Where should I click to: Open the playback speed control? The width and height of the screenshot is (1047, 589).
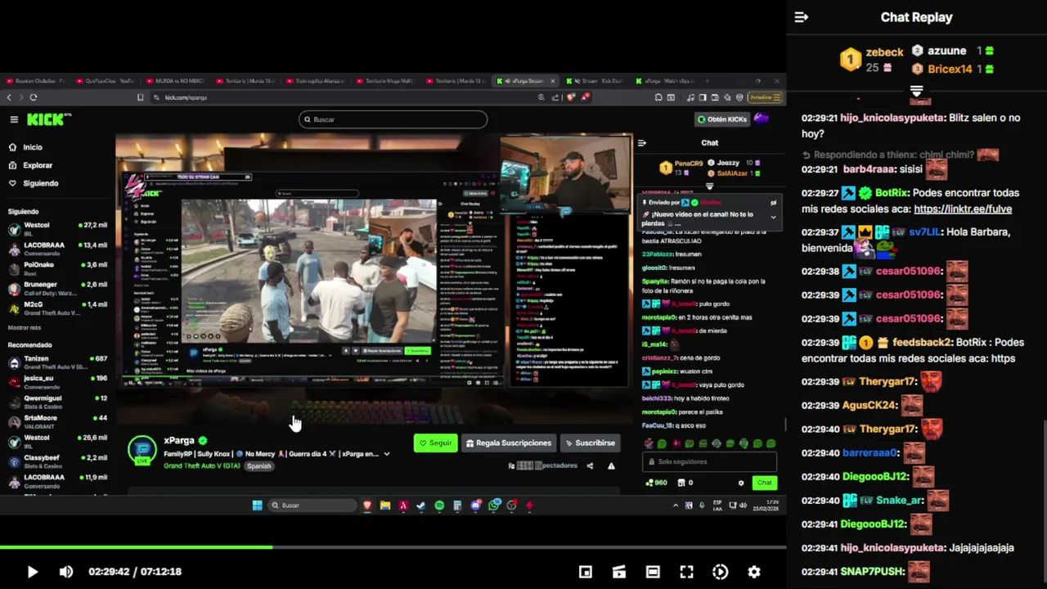(x=720, y=572)
